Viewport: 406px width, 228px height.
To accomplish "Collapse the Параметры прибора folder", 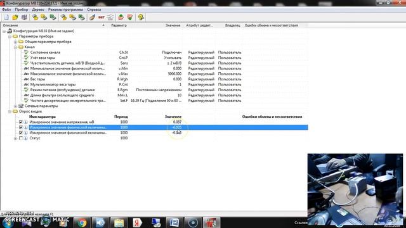I will 10,37.
